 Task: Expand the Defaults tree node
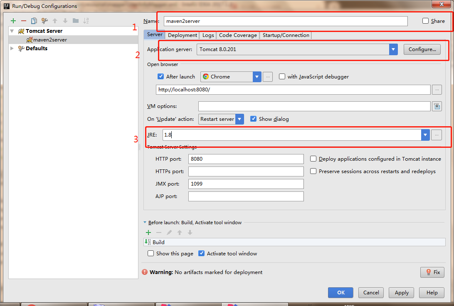(x=12, y=48)
